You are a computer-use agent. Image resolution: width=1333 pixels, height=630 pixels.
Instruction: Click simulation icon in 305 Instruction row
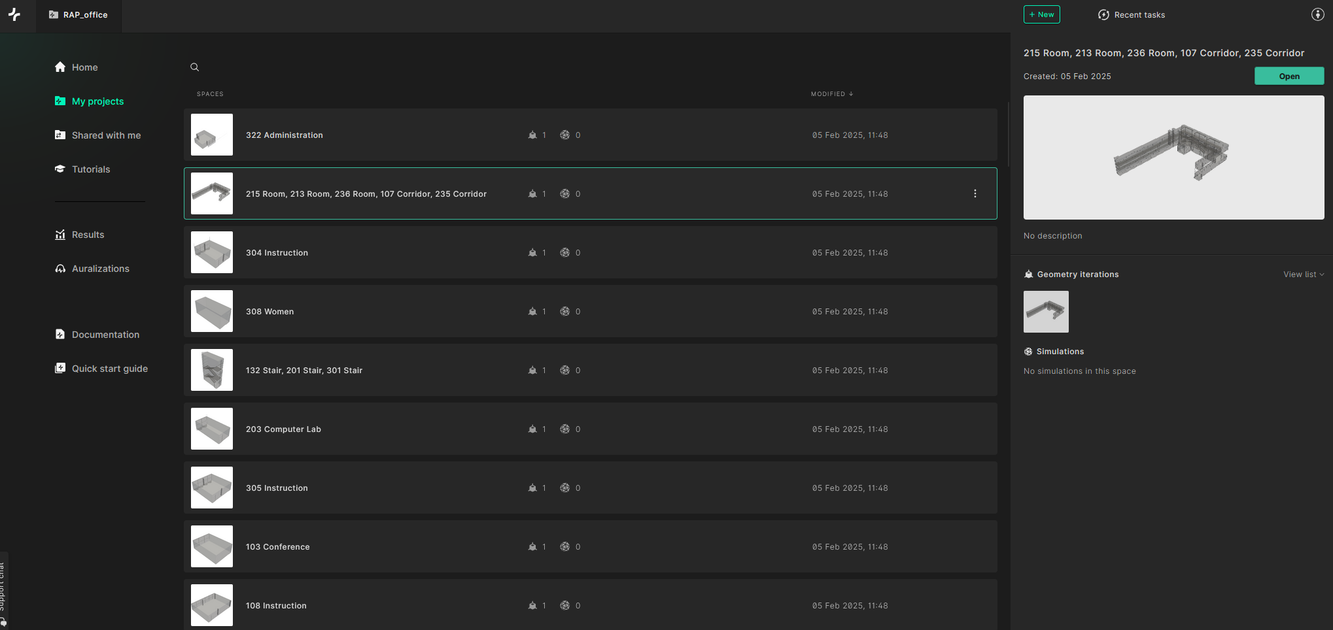(565, 488)
